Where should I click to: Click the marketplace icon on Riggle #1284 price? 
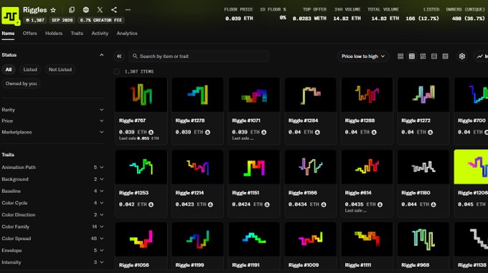point(317,133)
